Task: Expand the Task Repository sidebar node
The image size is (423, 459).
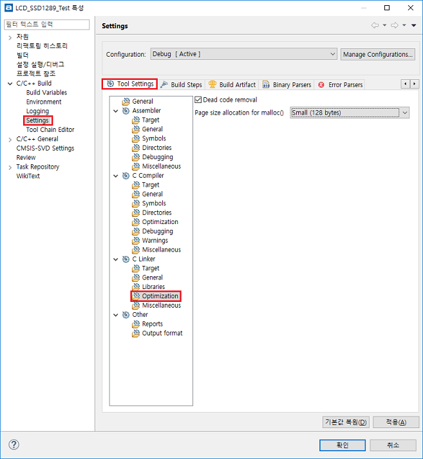Action: 10,167
